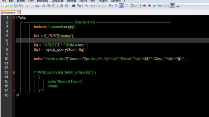This screenshot has width=209, height=117.
Task: Collapse the PHP block fold on line 1
Action: 14,18
